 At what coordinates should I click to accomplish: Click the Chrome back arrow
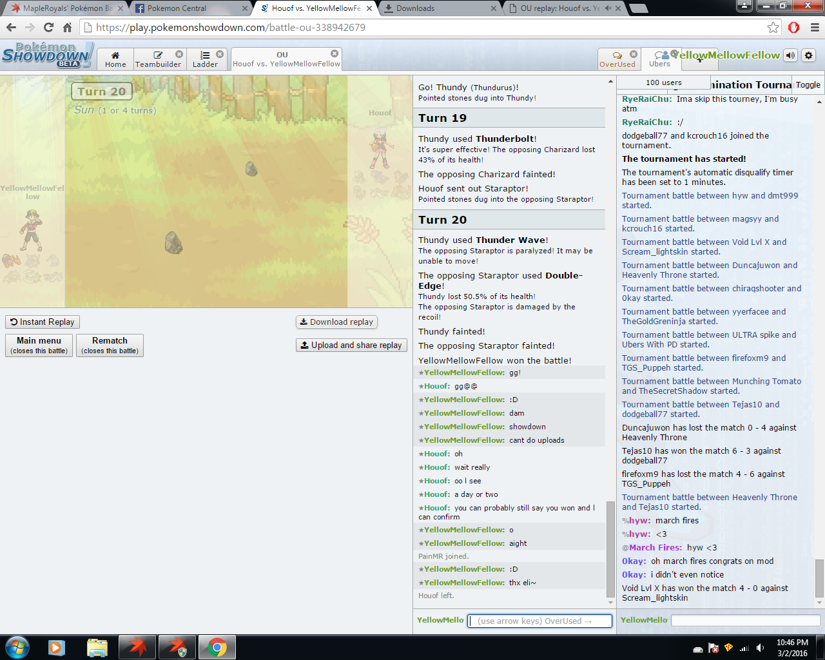click(x=11, y=27)
